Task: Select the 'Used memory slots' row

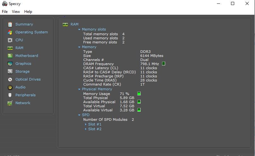Action: (x=104, y=38)
